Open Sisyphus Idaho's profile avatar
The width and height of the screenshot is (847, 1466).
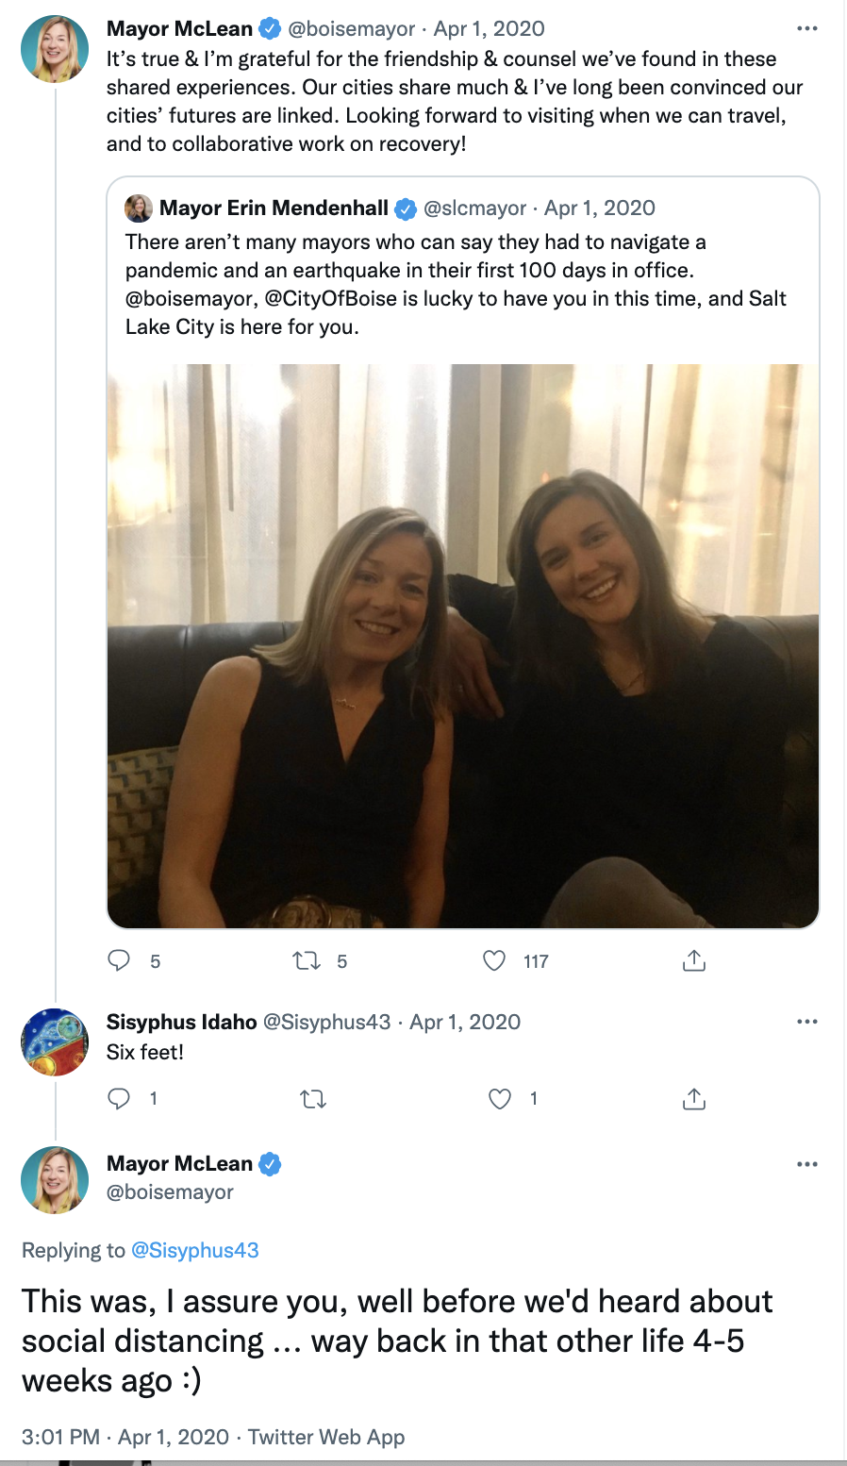coord(55,1042)
